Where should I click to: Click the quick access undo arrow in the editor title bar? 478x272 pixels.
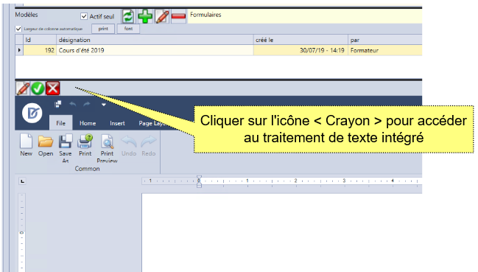click(x=73, y=104)
